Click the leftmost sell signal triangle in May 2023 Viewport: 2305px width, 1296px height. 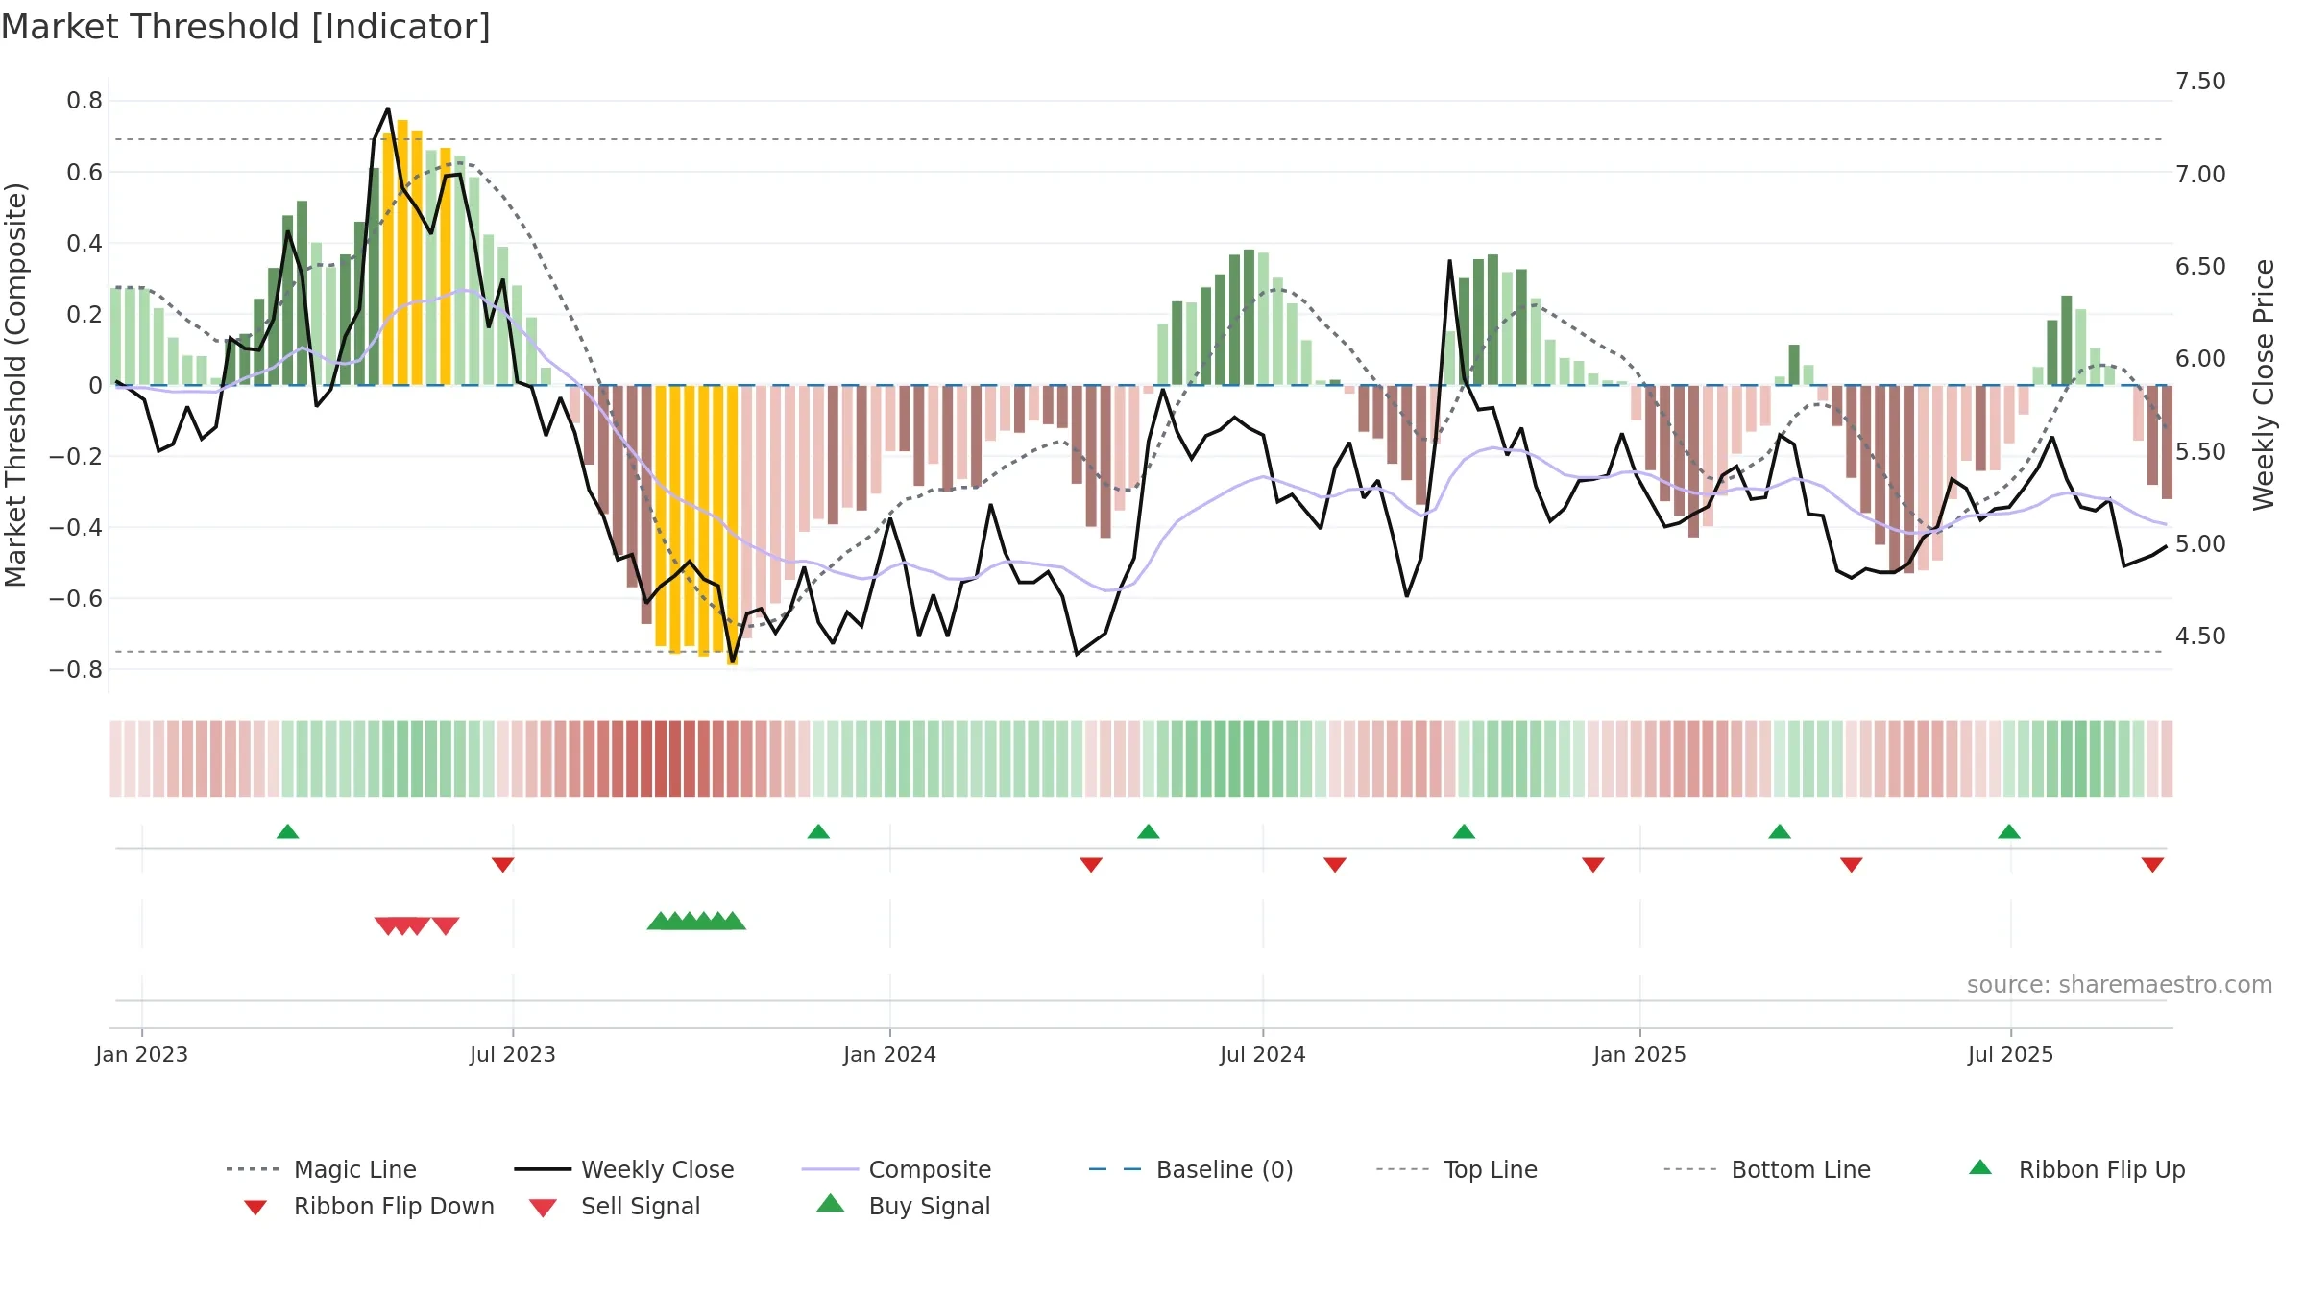[x=388, y=925]
